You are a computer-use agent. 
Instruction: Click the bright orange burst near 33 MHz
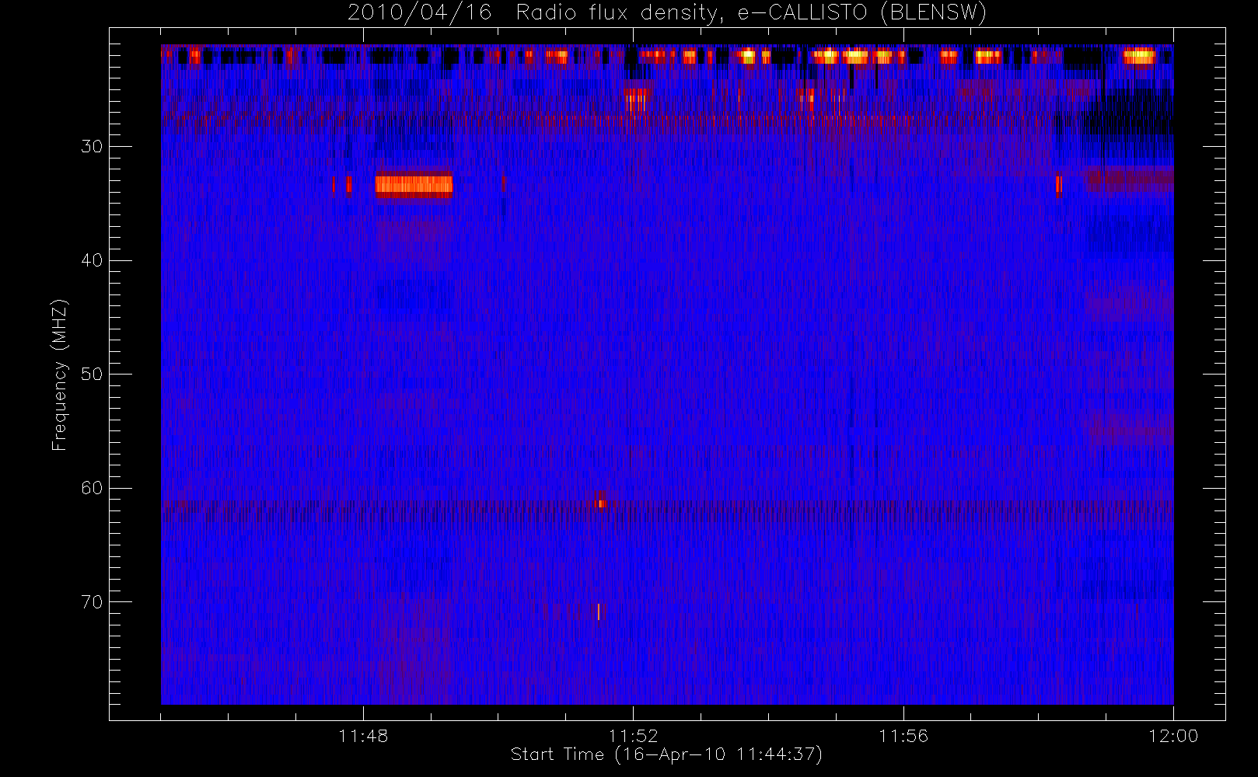coord(414,185)
